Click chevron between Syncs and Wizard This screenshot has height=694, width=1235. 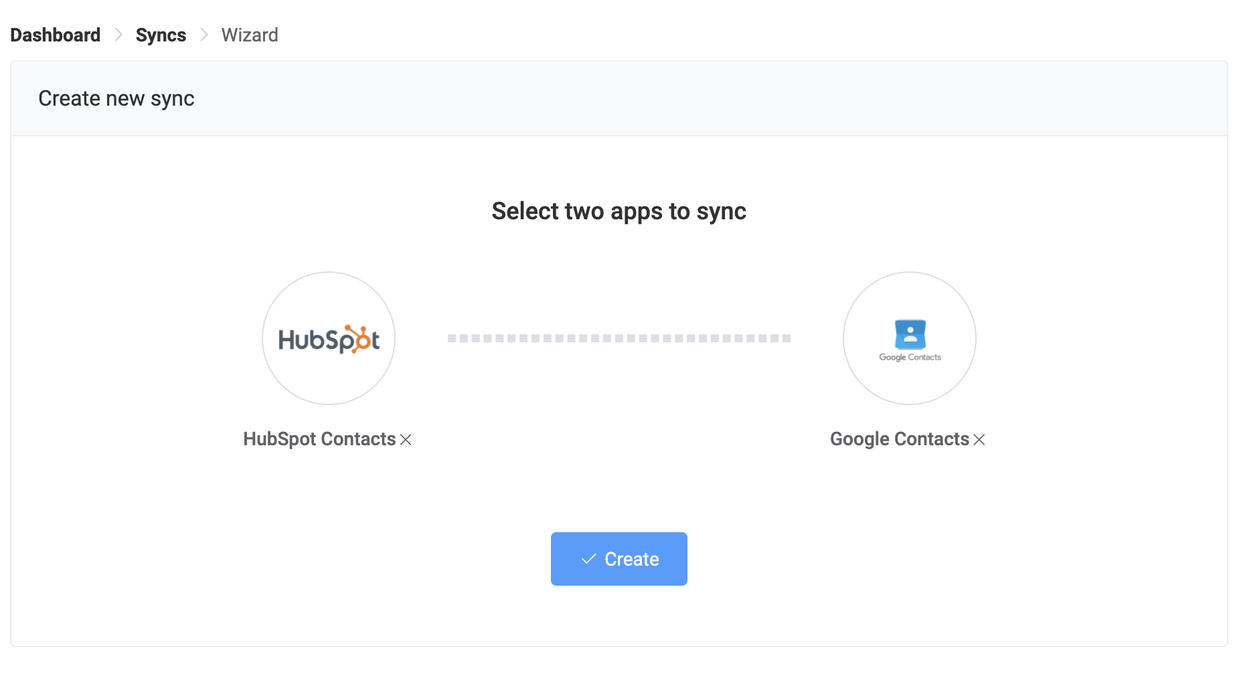203,34
